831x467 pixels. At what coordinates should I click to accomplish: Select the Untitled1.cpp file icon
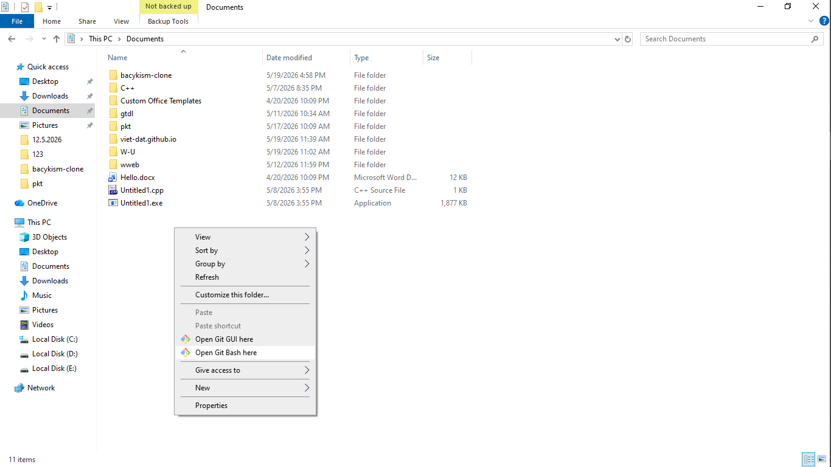pos(113,190)
